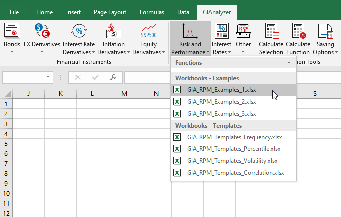Image resolution: width=341 pixels, height=217 pixels.
Task: Click Excel icon beside GIA_RPM_Templates_Correlation.xlsx
Action: pyautogui.click(x=177, y=173)
